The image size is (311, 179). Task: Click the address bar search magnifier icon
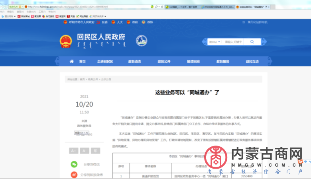point(156,7)
